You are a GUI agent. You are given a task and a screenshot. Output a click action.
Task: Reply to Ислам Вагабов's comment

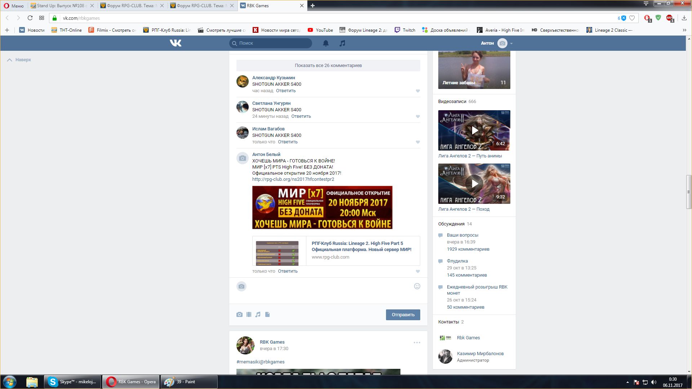point(288,142)
